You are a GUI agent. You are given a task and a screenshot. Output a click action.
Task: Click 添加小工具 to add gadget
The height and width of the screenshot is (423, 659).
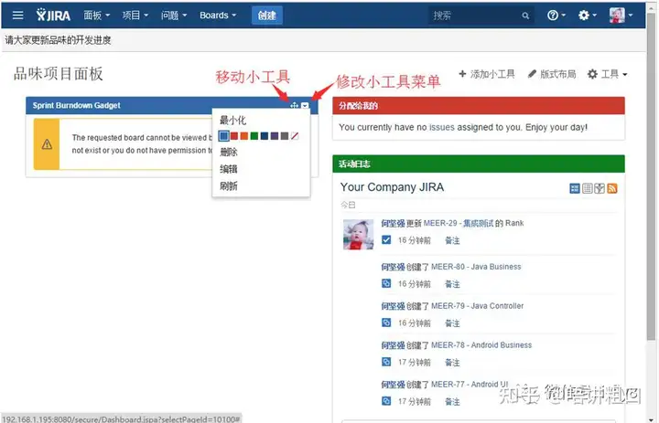[x=487, y=74]
